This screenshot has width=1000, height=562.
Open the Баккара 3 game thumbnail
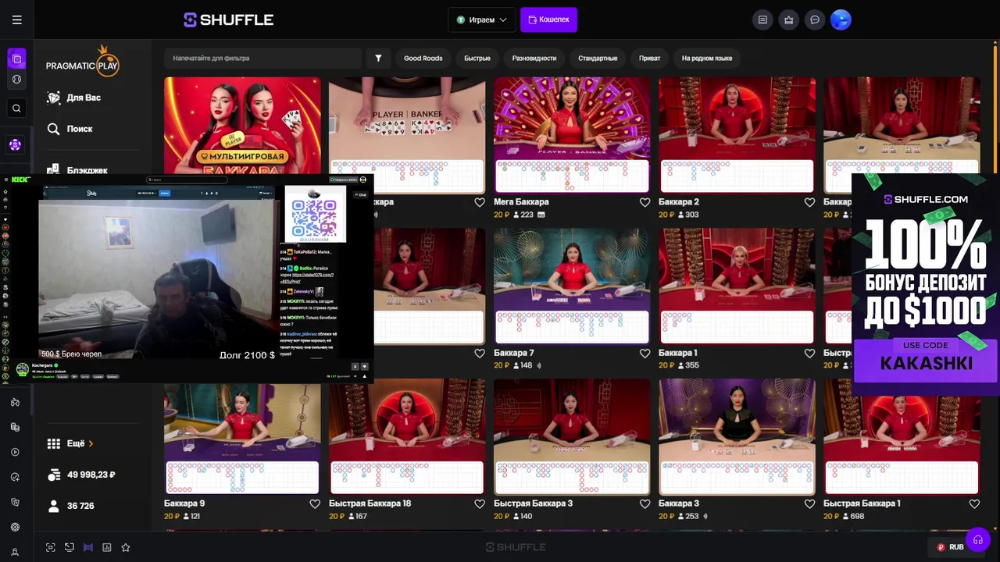(x=737, y=437)
